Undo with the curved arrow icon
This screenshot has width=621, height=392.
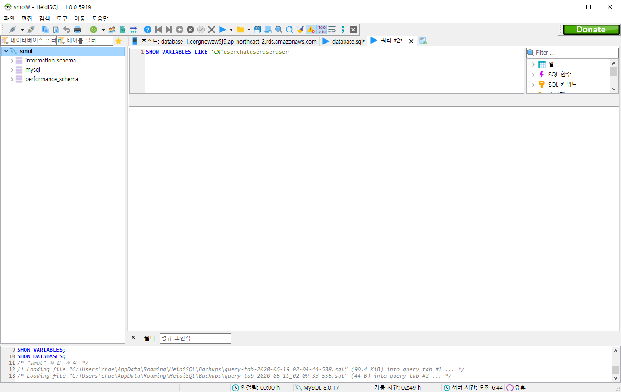(x=67, y=30)
